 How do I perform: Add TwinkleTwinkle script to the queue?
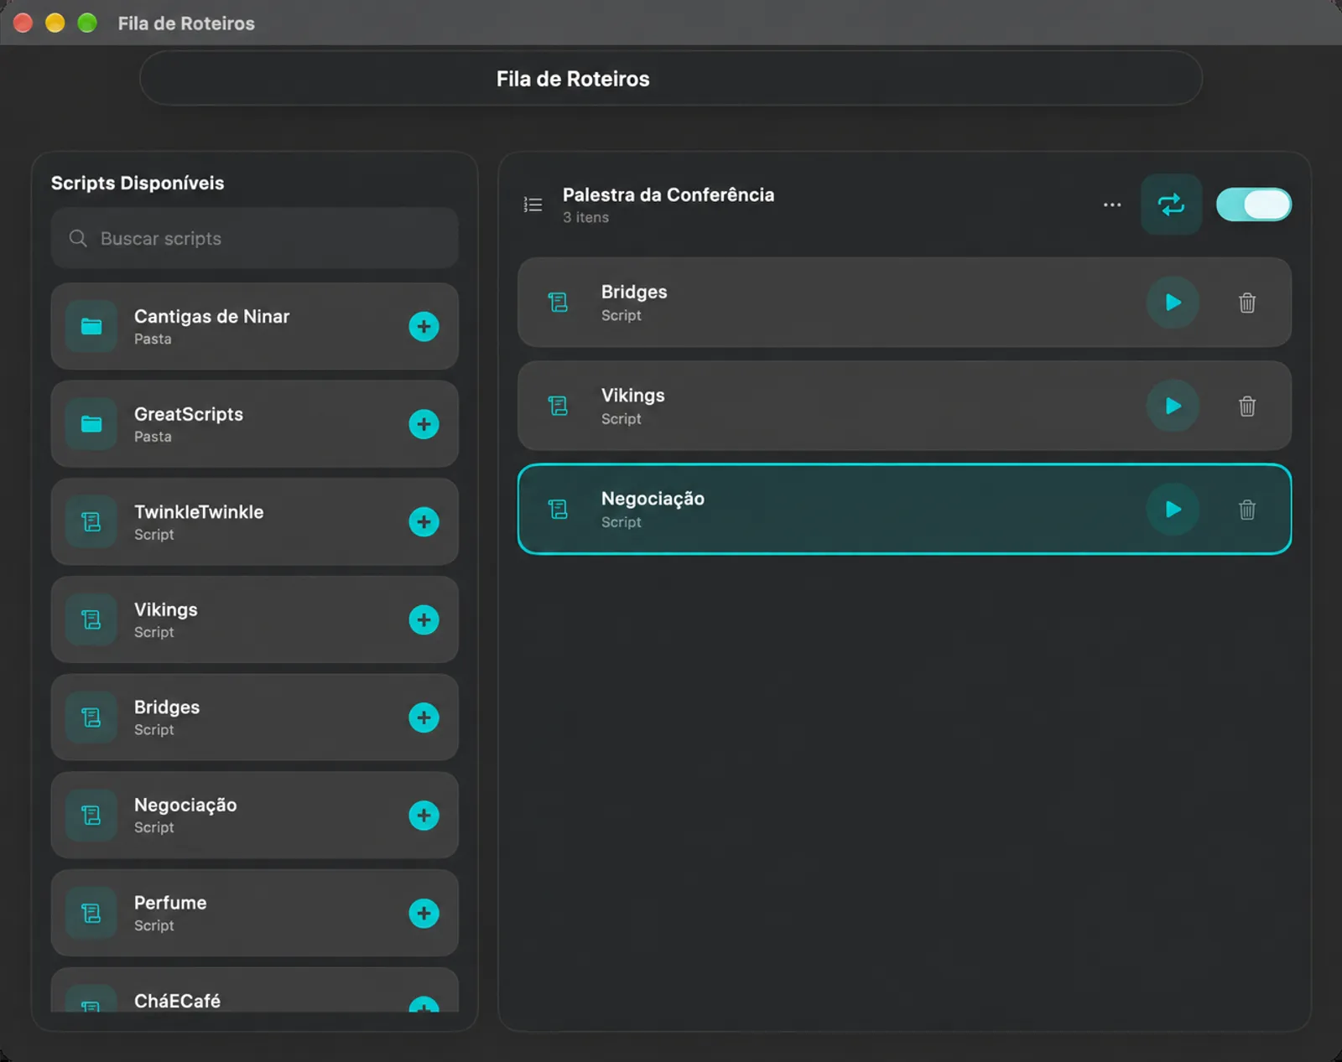point(424,522)
